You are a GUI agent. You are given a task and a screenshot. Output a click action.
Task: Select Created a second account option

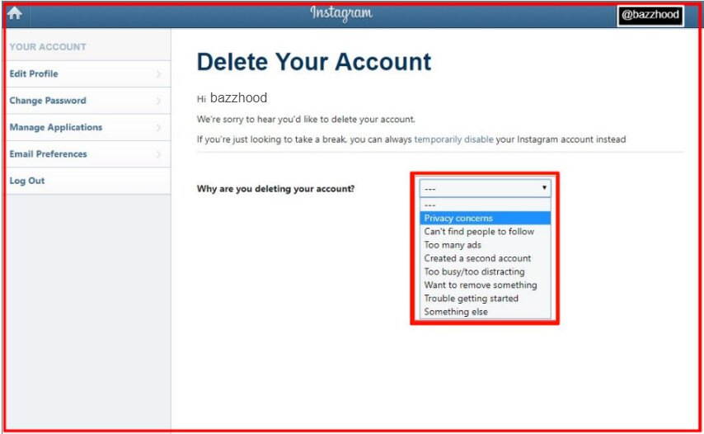[x=485, y=258]
